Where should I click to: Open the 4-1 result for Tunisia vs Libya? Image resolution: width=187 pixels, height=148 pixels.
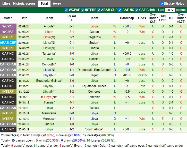point(72,102)
